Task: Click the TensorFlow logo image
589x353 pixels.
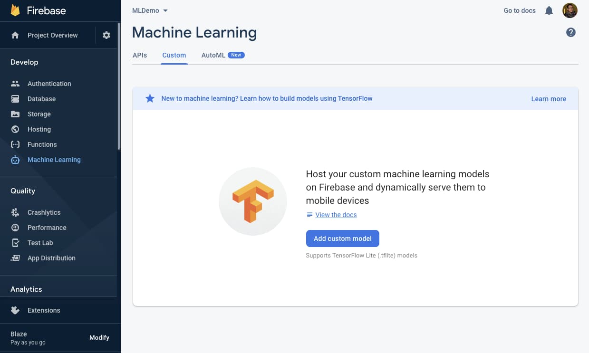Action: (x=253, y=201)
